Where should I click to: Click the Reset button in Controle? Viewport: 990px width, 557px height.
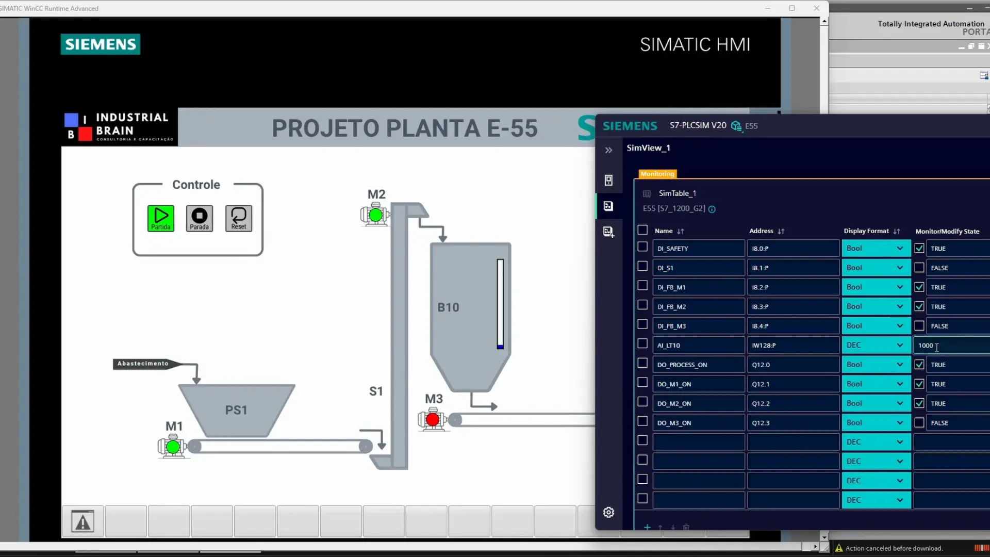pyautogui.click(x=239, y=218)
